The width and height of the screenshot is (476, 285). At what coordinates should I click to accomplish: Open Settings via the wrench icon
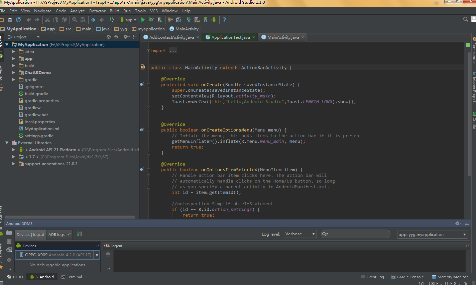pyautogui.click(x=170, y=20)
